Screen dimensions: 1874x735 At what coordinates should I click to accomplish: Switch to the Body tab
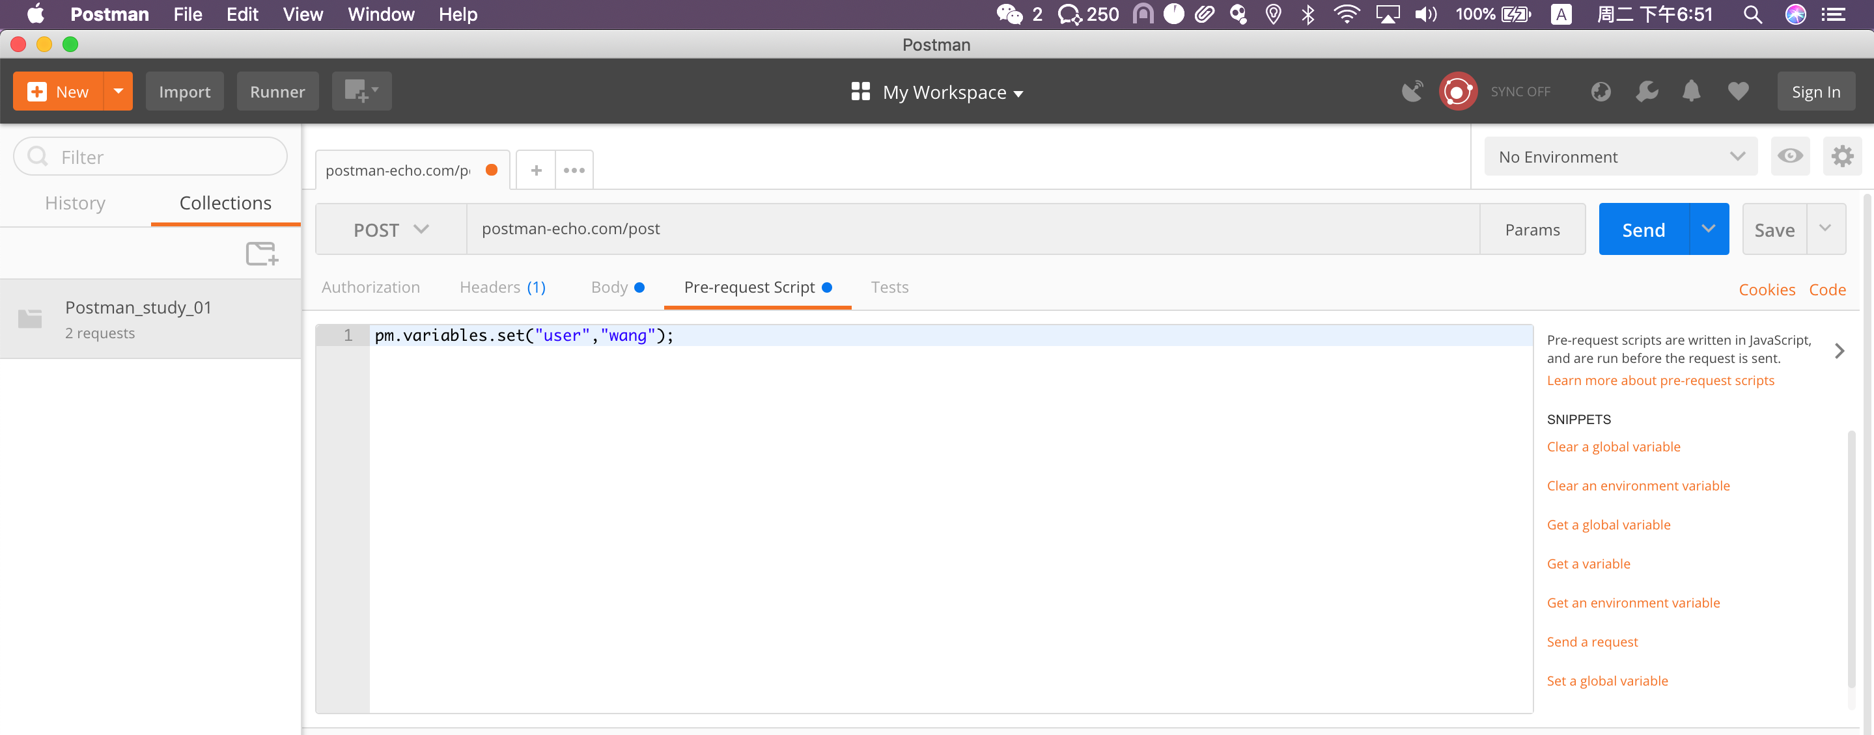pyautogui.click(x=618, y=287)
